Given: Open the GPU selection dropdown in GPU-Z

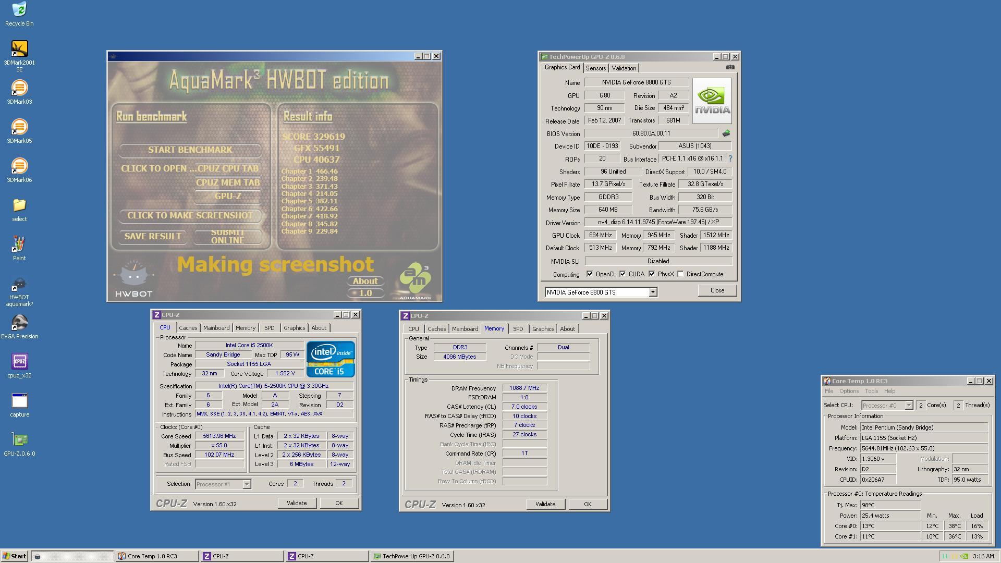Looking at the screenshot, I should coord(653,292).
